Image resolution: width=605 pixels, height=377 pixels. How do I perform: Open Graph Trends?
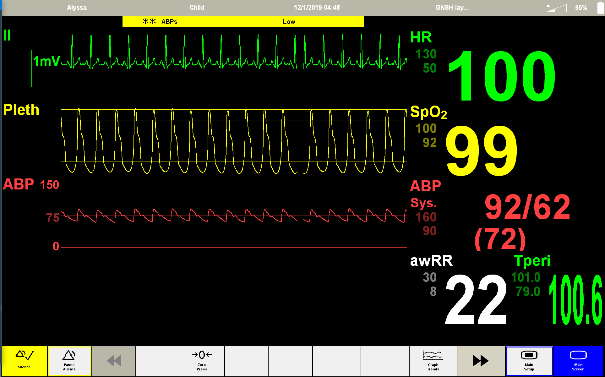pyautogui.click(x=433, y=361)
